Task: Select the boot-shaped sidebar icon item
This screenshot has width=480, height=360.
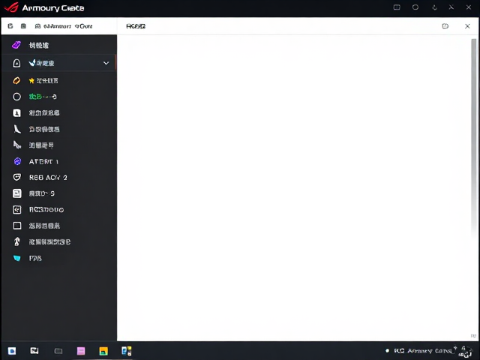Action: tap(58, 129)
